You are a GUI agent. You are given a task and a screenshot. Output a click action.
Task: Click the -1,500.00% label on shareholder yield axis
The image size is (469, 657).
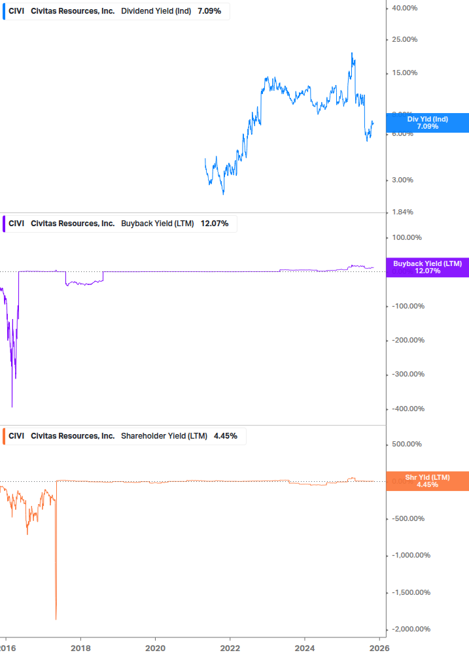tap(411, 592)
